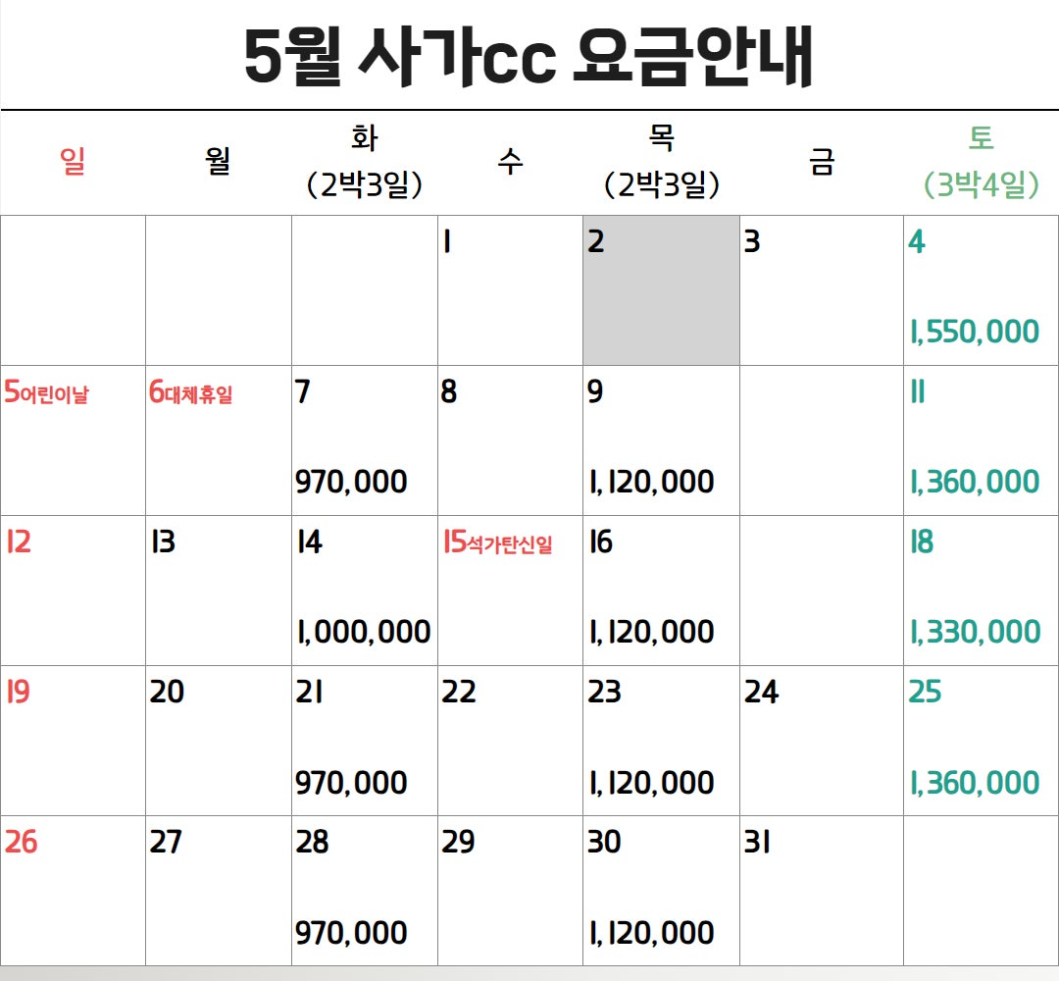
Task: Select the May 30 price 1,120,000
Action: tap(651, 933)
